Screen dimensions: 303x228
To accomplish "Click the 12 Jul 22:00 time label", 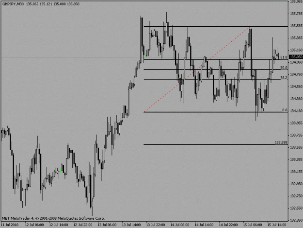I will click(83, 225).
